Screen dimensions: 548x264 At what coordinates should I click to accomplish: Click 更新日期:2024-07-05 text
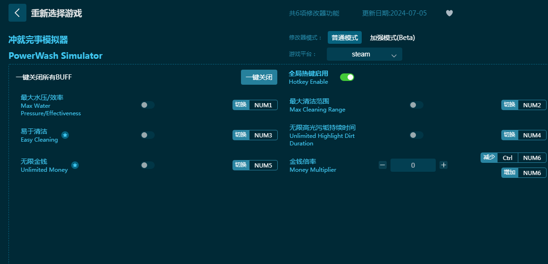pyautogui.click(x=395, y=13)
